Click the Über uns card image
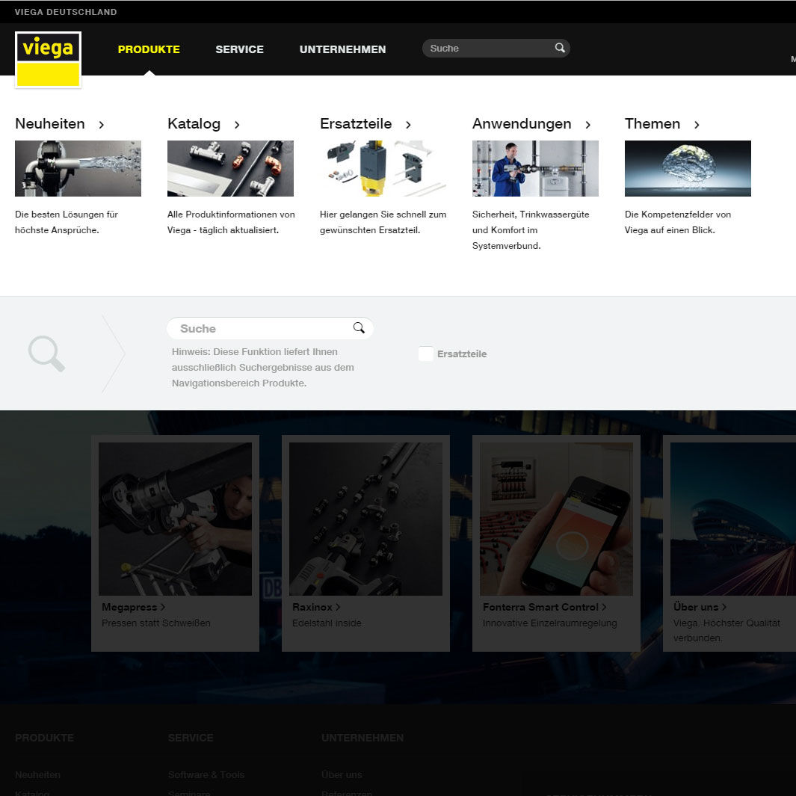This screenshot has width=796, height=796. (733, 519)
